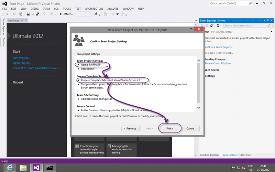Click the settings list scrollbar down arrow

pyautogui.click(x=199, y=108)
